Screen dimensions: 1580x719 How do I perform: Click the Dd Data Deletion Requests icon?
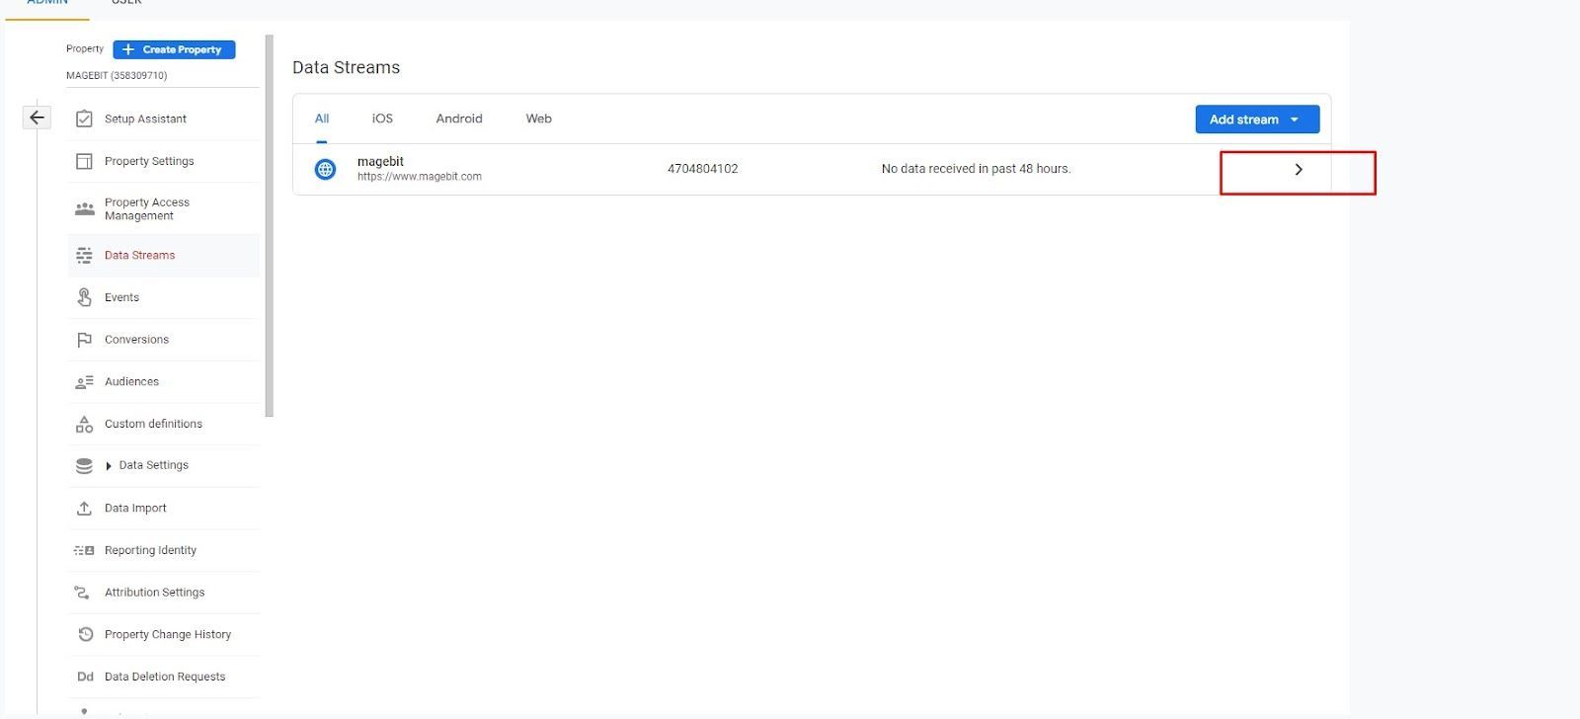point(85,677)
